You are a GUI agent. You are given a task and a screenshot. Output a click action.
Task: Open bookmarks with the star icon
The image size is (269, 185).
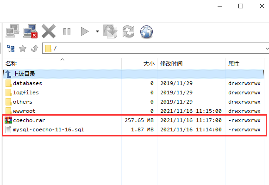click(x=23, y=49)
